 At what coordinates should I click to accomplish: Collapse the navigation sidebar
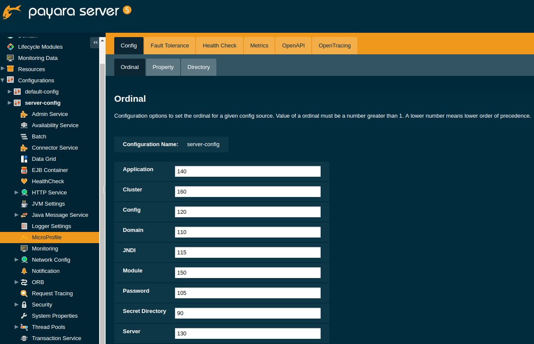point(95,42)
